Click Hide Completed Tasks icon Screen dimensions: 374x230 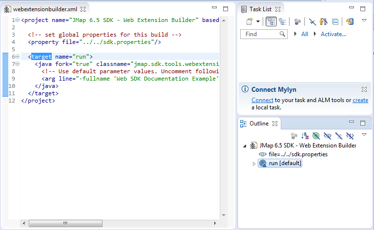(x=312, y=21)
